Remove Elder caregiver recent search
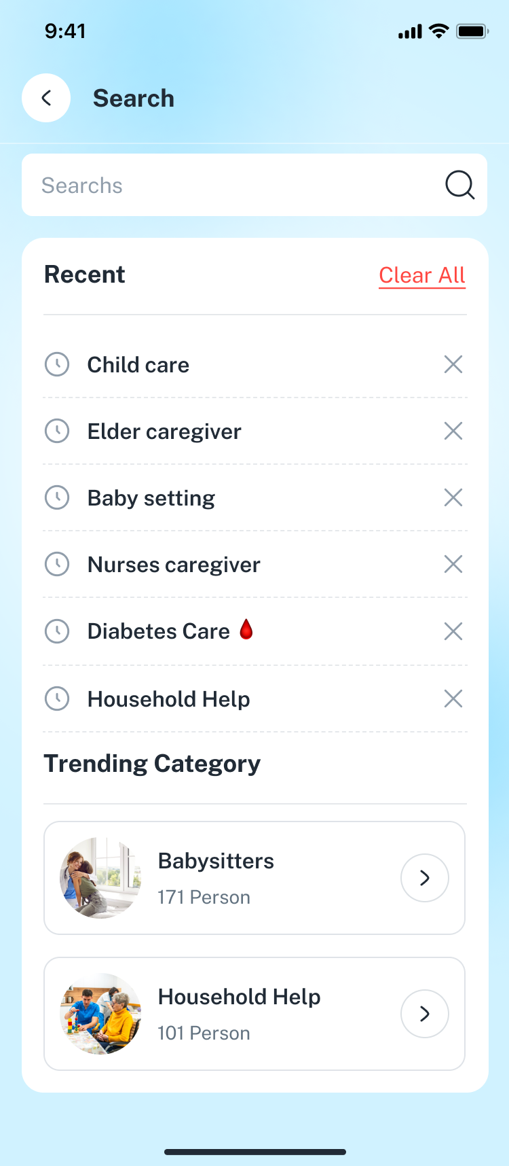 pyautogui.click(x=453, y=431)
